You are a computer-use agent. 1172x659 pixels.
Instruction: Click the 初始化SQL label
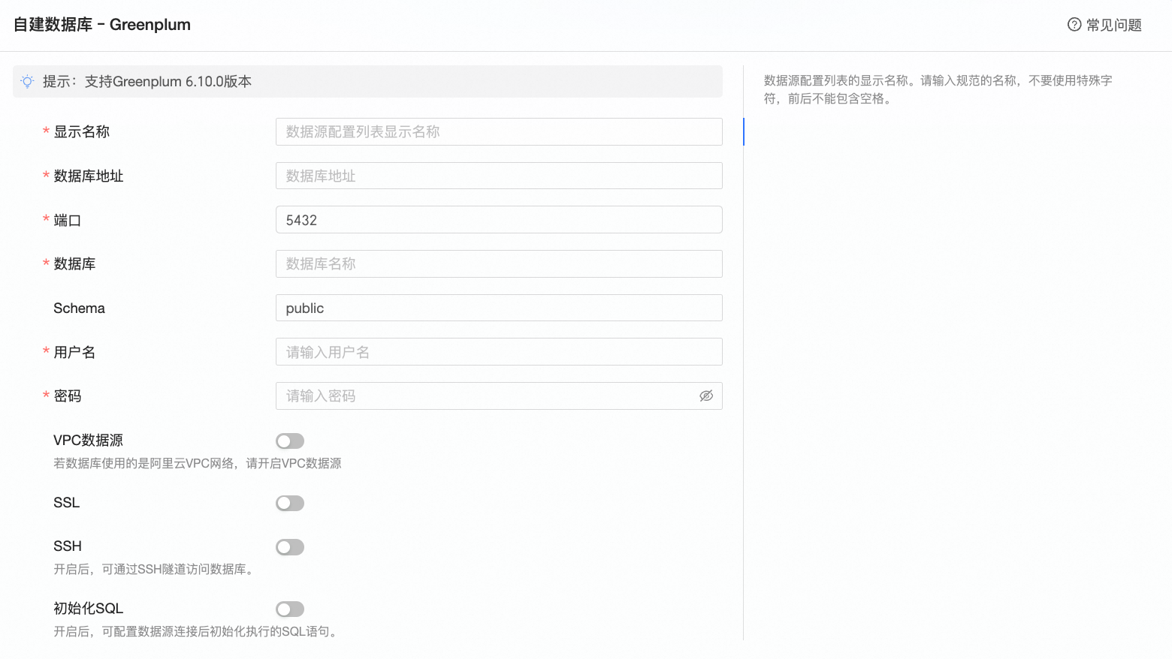(88, 609)
